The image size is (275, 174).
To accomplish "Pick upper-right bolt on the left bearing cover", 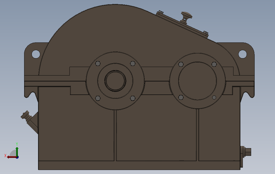I will [133, 64].
